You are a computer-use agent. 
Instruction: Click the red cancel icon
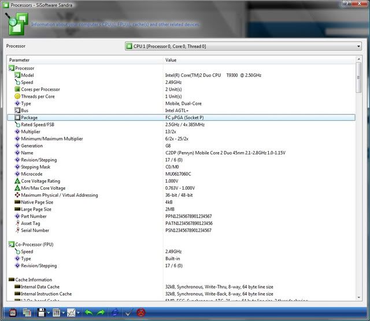[x=141, y=313]
